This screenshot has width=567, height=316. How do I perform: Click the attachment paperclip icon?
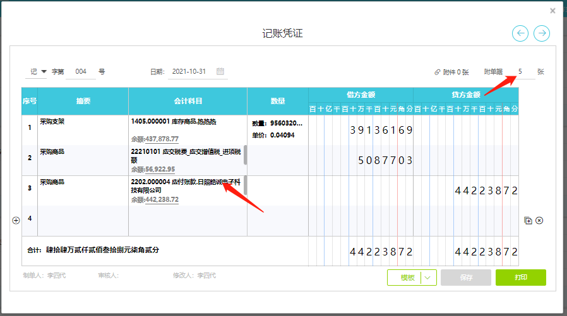point(437,73)
